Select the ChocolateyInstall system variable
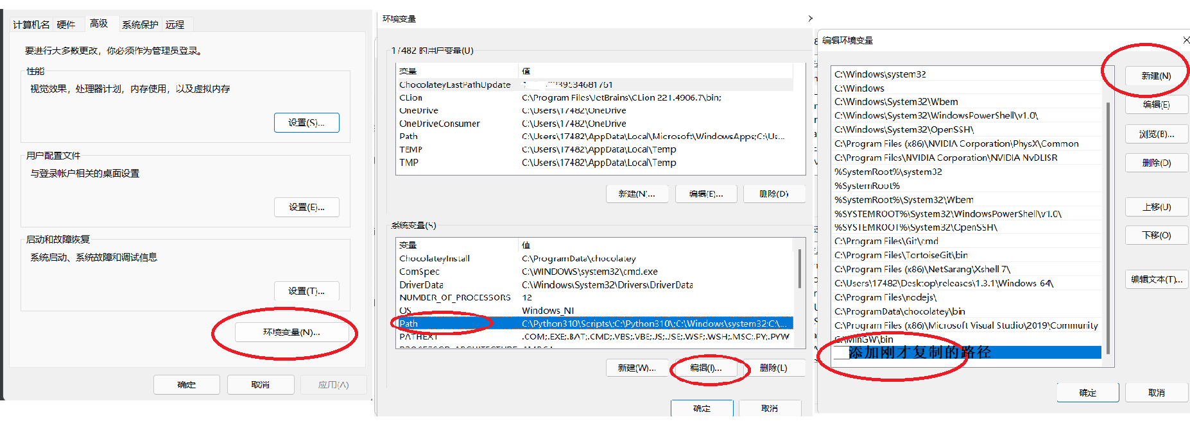Screen dimensions: 1190x426 pyautogui.click(x=596, y=258)
